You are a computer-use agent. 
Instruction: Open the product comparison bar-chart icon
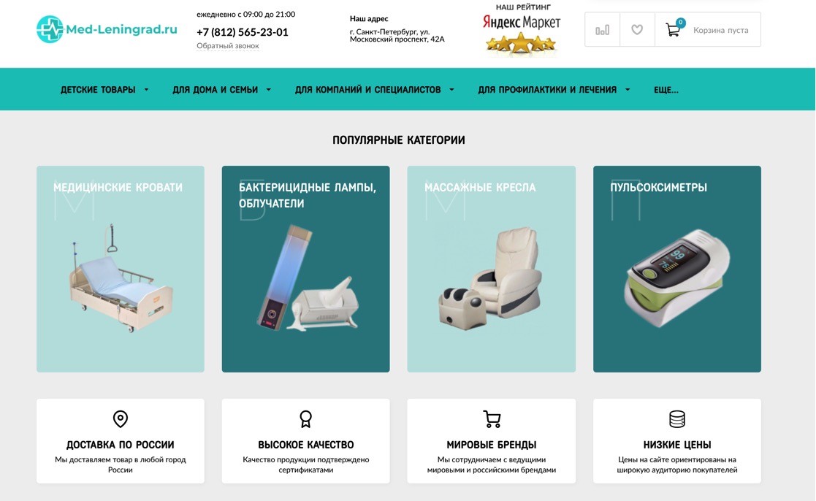pos(602,30)
